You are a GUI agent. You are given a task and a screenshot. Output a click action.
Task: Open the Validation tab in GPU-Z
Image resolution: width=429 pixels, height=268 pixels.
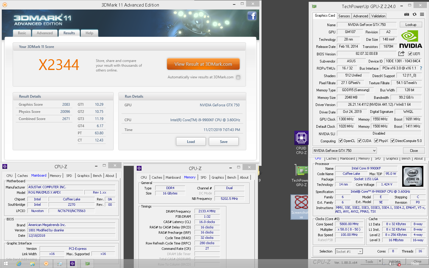point(378,16)
